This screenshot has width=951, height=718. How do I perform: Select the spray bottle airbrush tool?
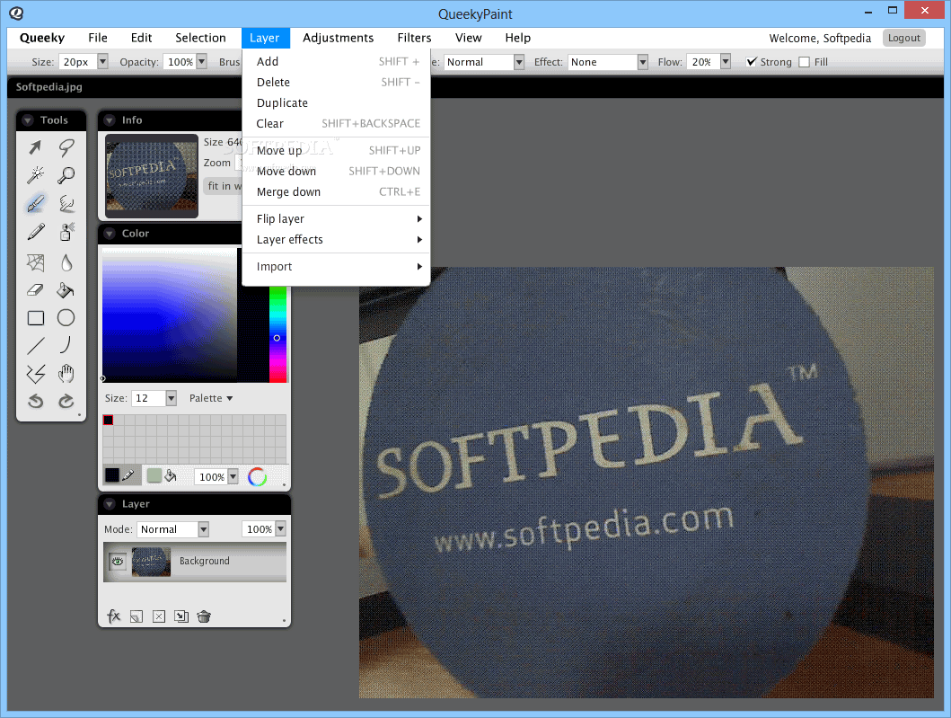point(66,231)
